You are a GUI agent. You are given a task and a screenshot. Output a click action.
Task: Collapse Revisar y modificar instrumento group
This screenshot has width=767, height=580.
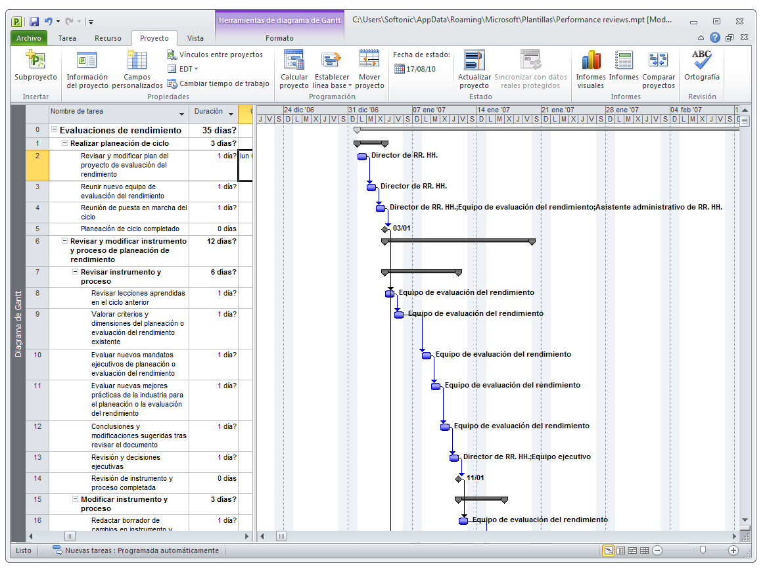click(64, 241)
